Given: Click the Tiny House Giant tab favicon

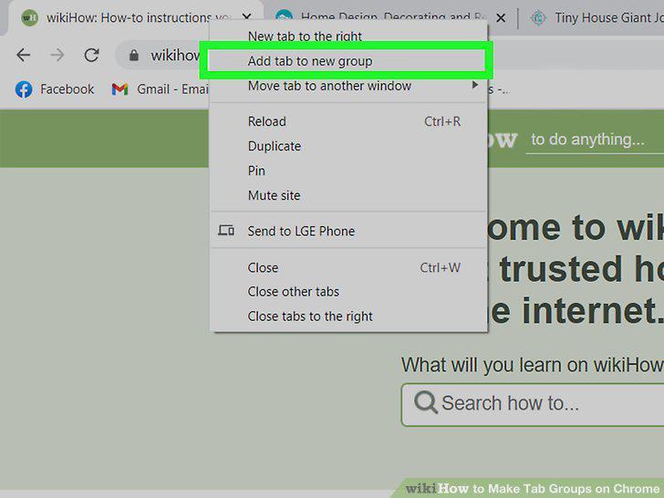Looking at the screenshot, I should [538, 18].
